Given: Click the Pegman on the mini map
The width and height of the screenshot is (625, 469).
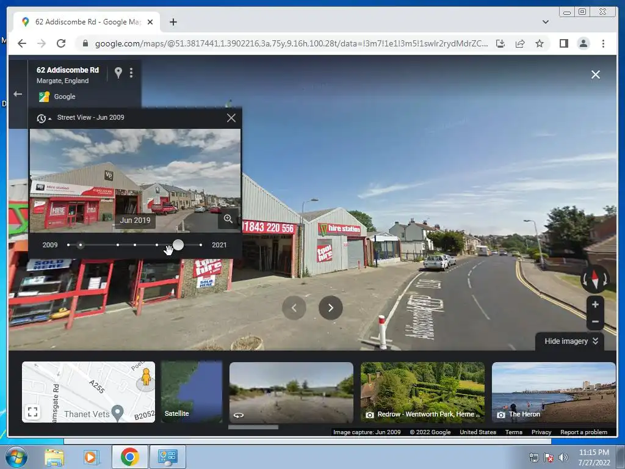Looking at the screenshot, I should 146,377.
